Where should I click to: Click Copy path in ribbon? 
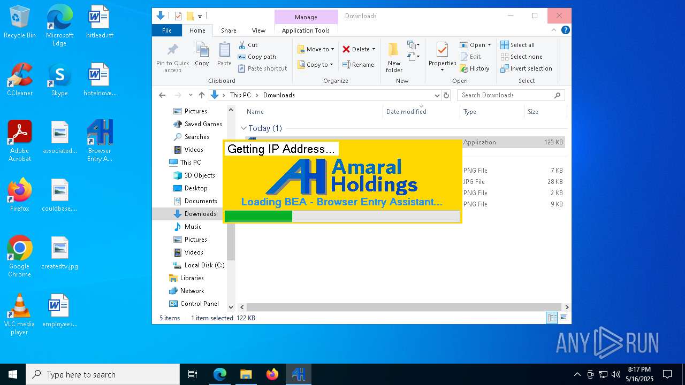coord(257,57)
